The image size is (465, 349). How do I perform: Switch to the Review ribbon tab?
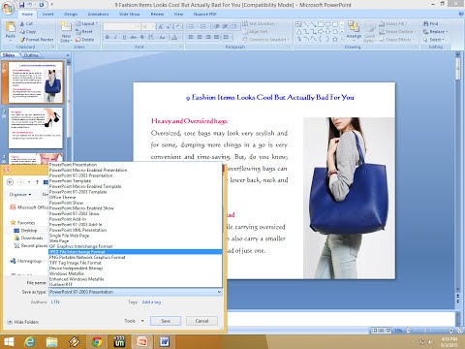pos(157,15)
